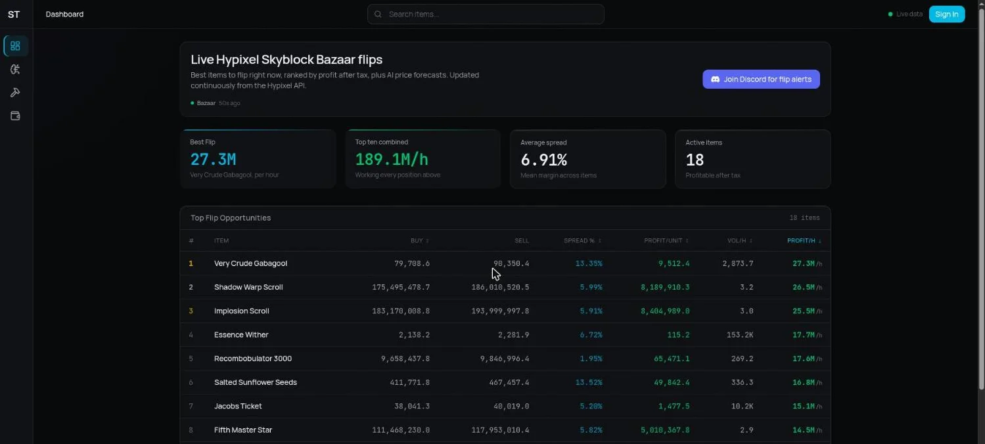Click the 18 items count label
Image resolution: width=985 pixels, height=444 pixels.
(x=804, y=218)
